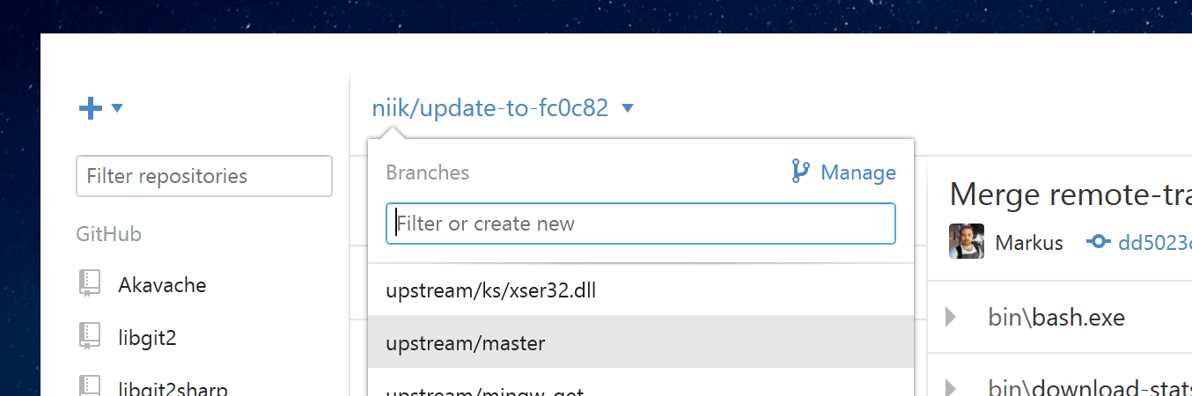
Task: Select the libgit2 repository name
Action: click(x=147, y=337)
